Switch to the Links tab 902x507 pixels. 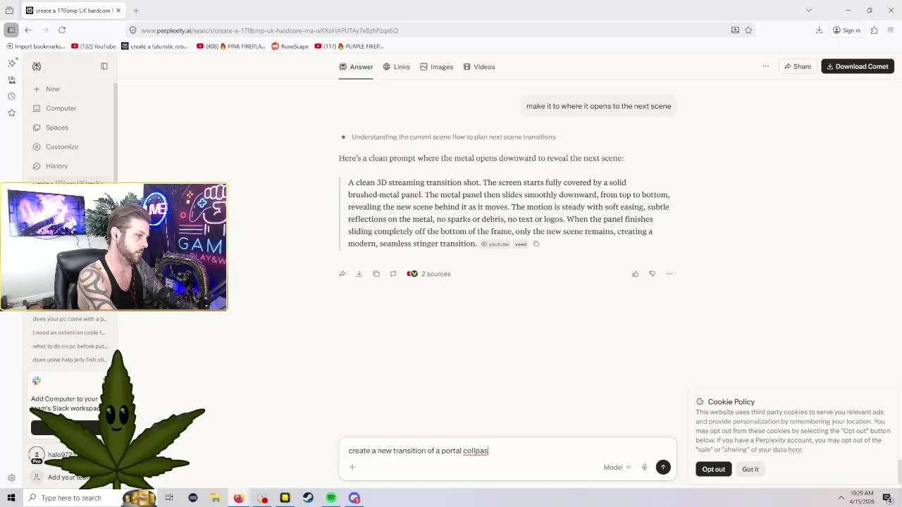point(396,67)
